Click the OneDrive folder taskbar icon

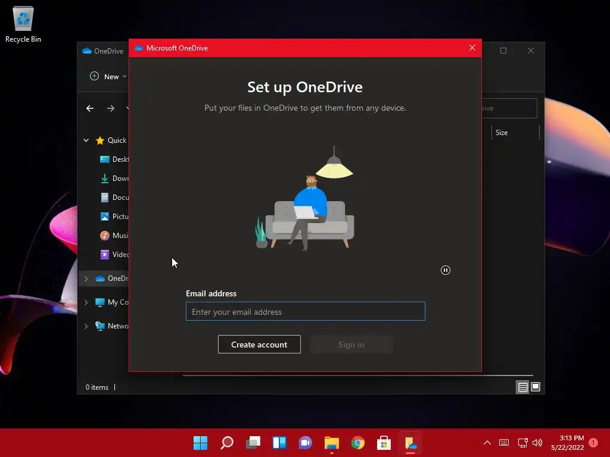point(410,443)
